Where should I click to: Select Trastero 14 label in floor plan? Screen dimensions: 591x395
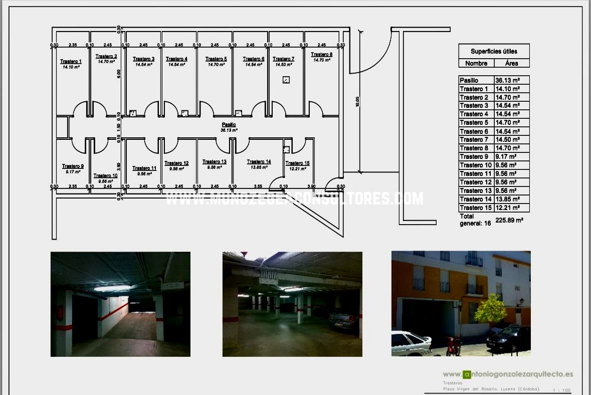[x=259, y=161]
